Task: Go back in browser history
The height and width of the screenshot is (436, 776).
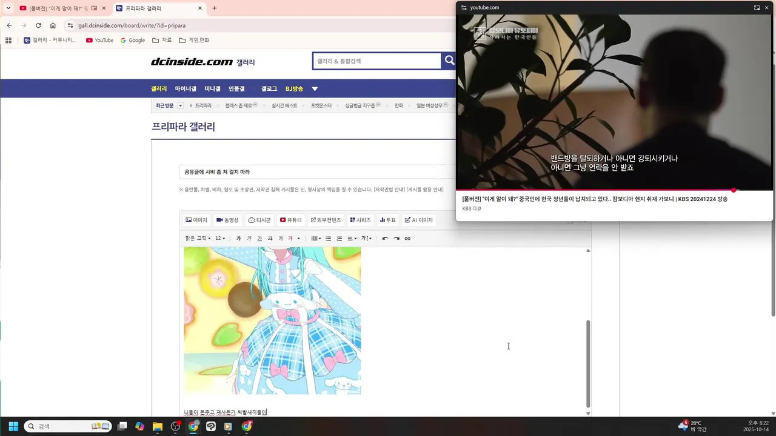Action: click(x=9, y=25)
